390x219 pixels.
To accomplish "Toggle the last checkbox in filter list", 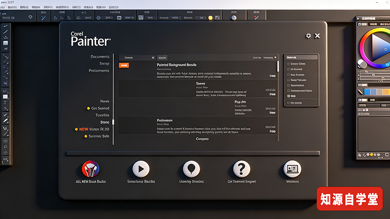I will click(289, 103).
